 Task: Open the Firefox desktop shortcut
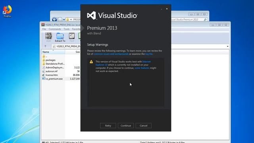8,11
